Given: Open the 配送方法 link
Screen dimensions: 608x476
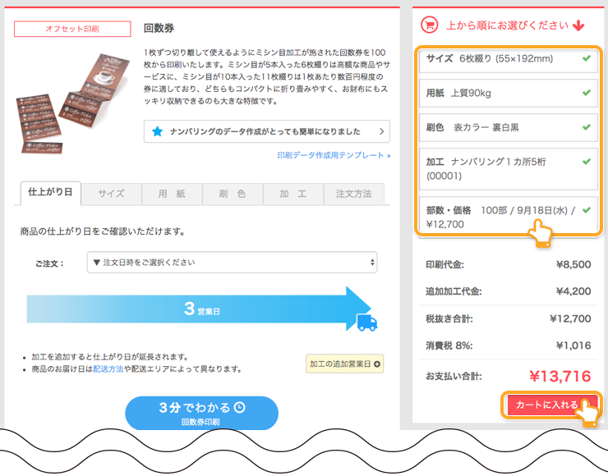Looking at the screenshot, I should coord(108,369).
